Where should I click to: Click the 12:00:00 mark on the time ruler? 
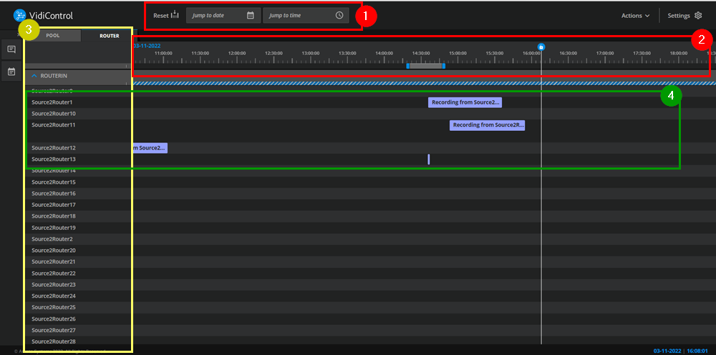[236, 53]
